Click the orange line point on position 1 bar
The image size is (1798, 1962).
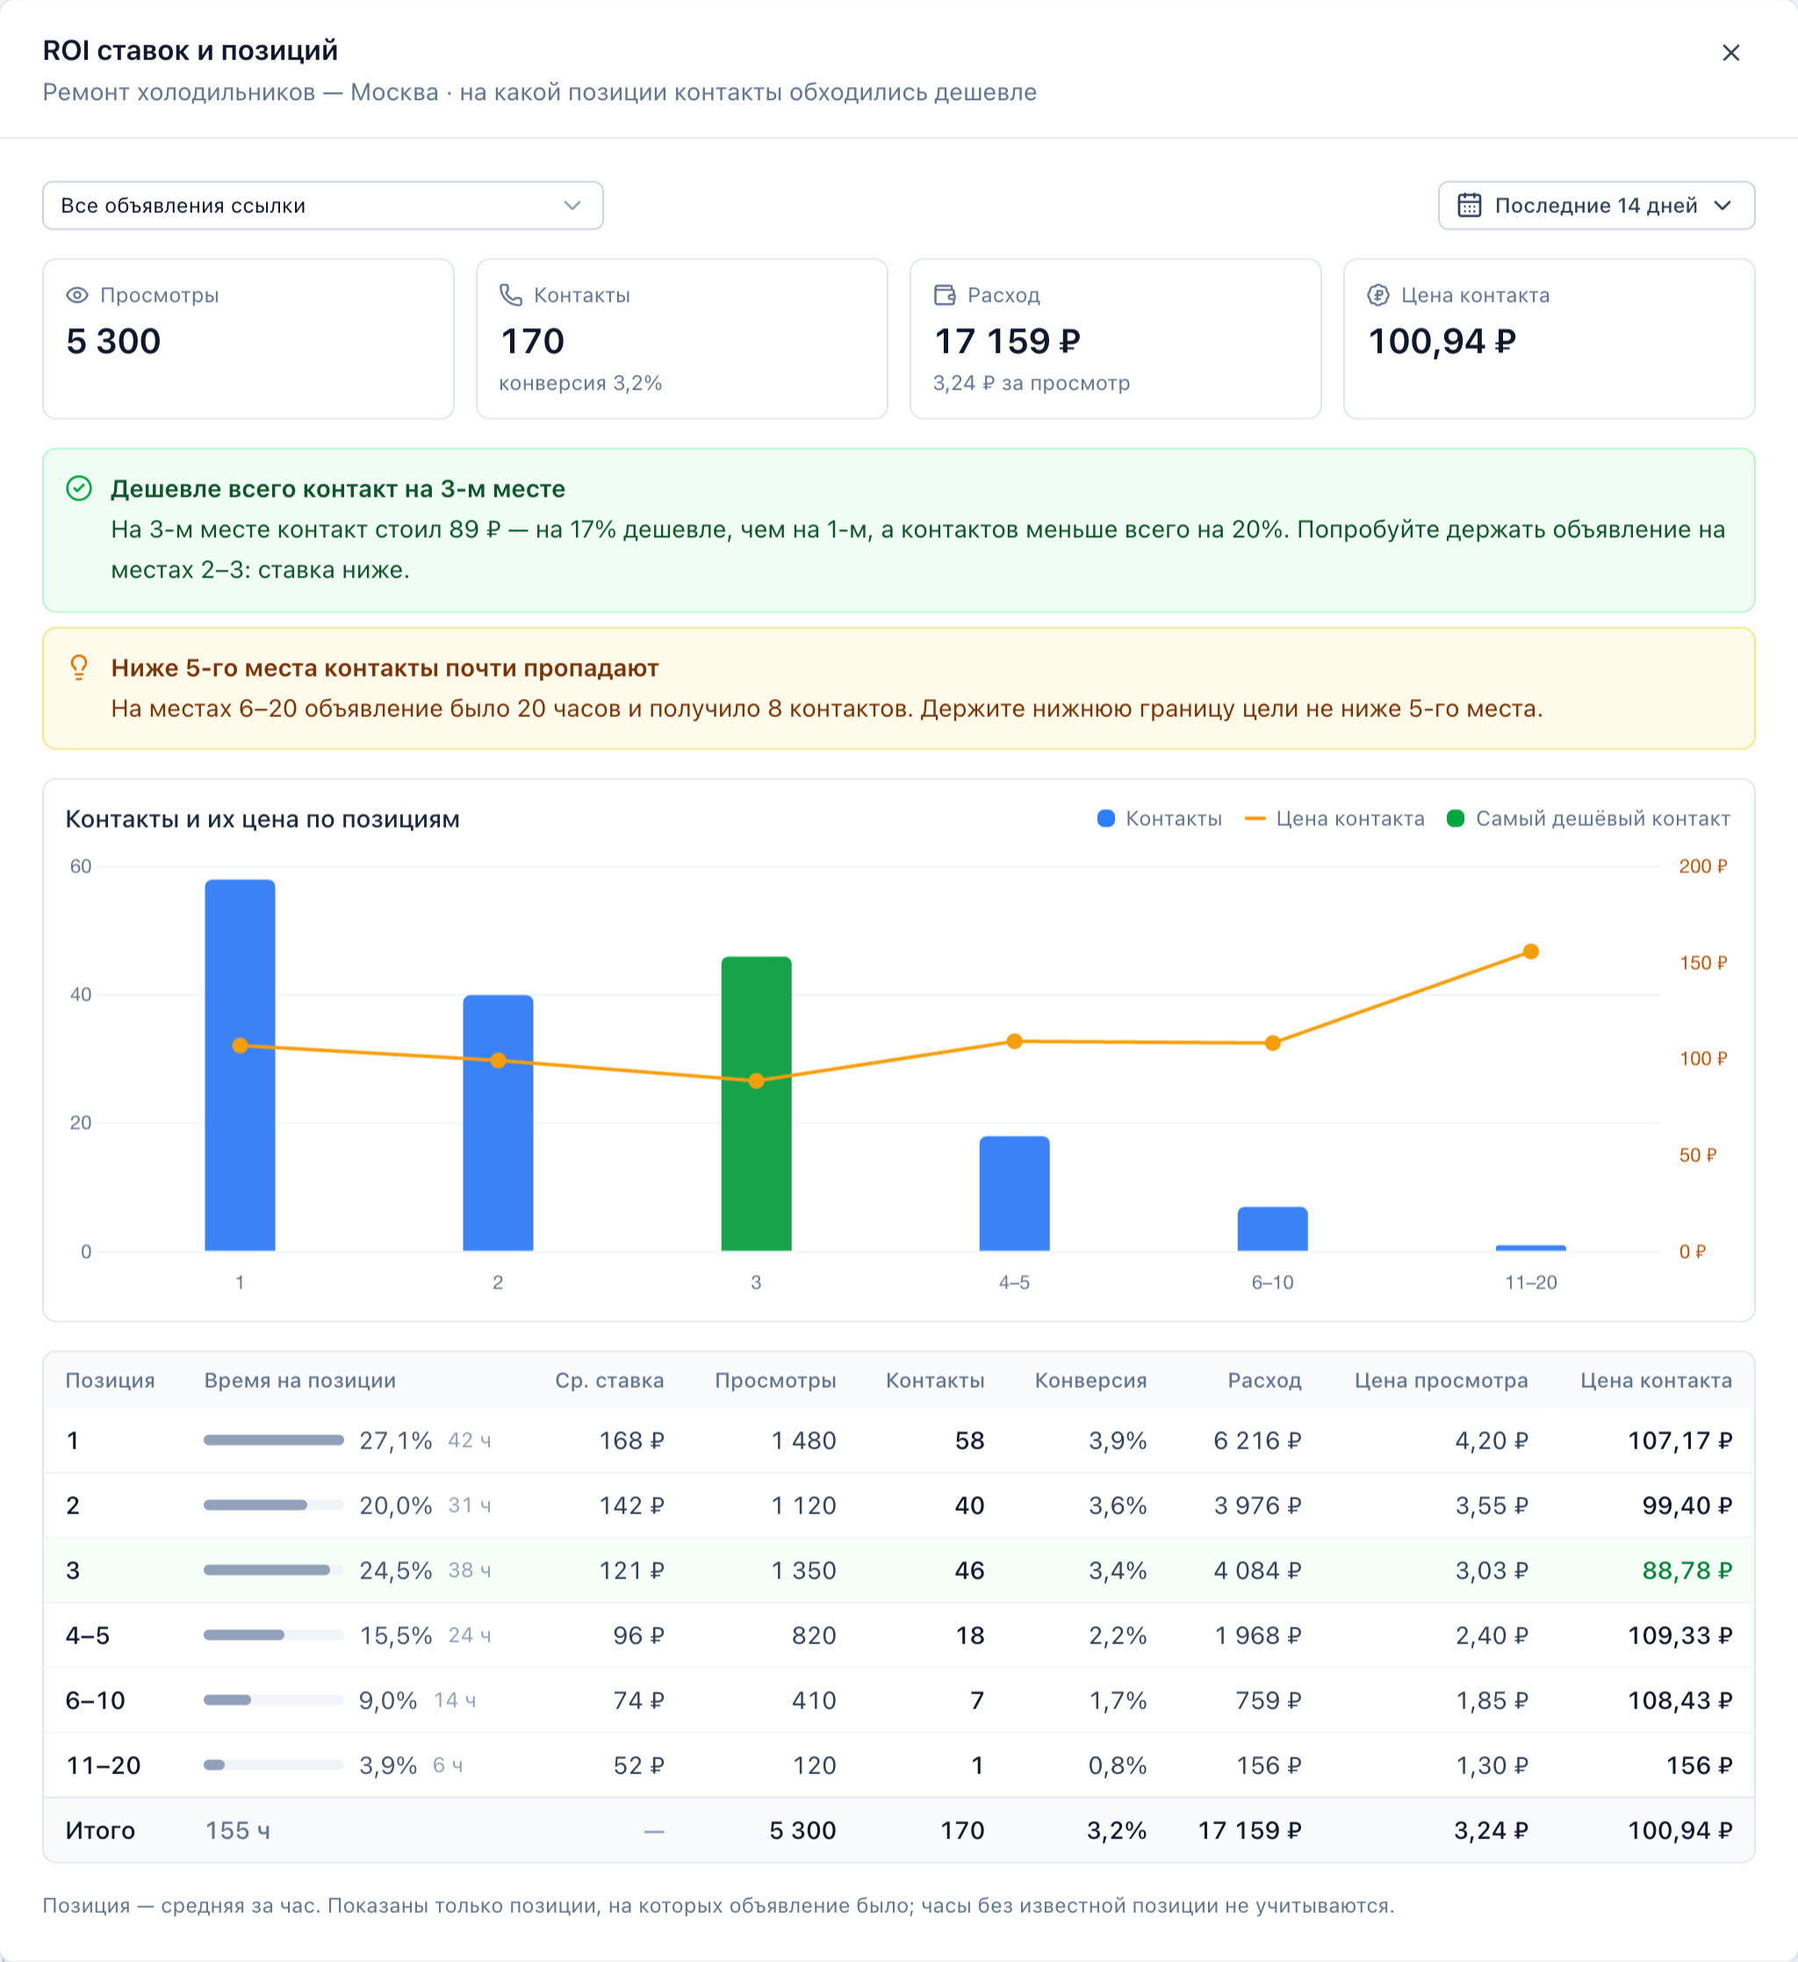(x=240, y=1046)
